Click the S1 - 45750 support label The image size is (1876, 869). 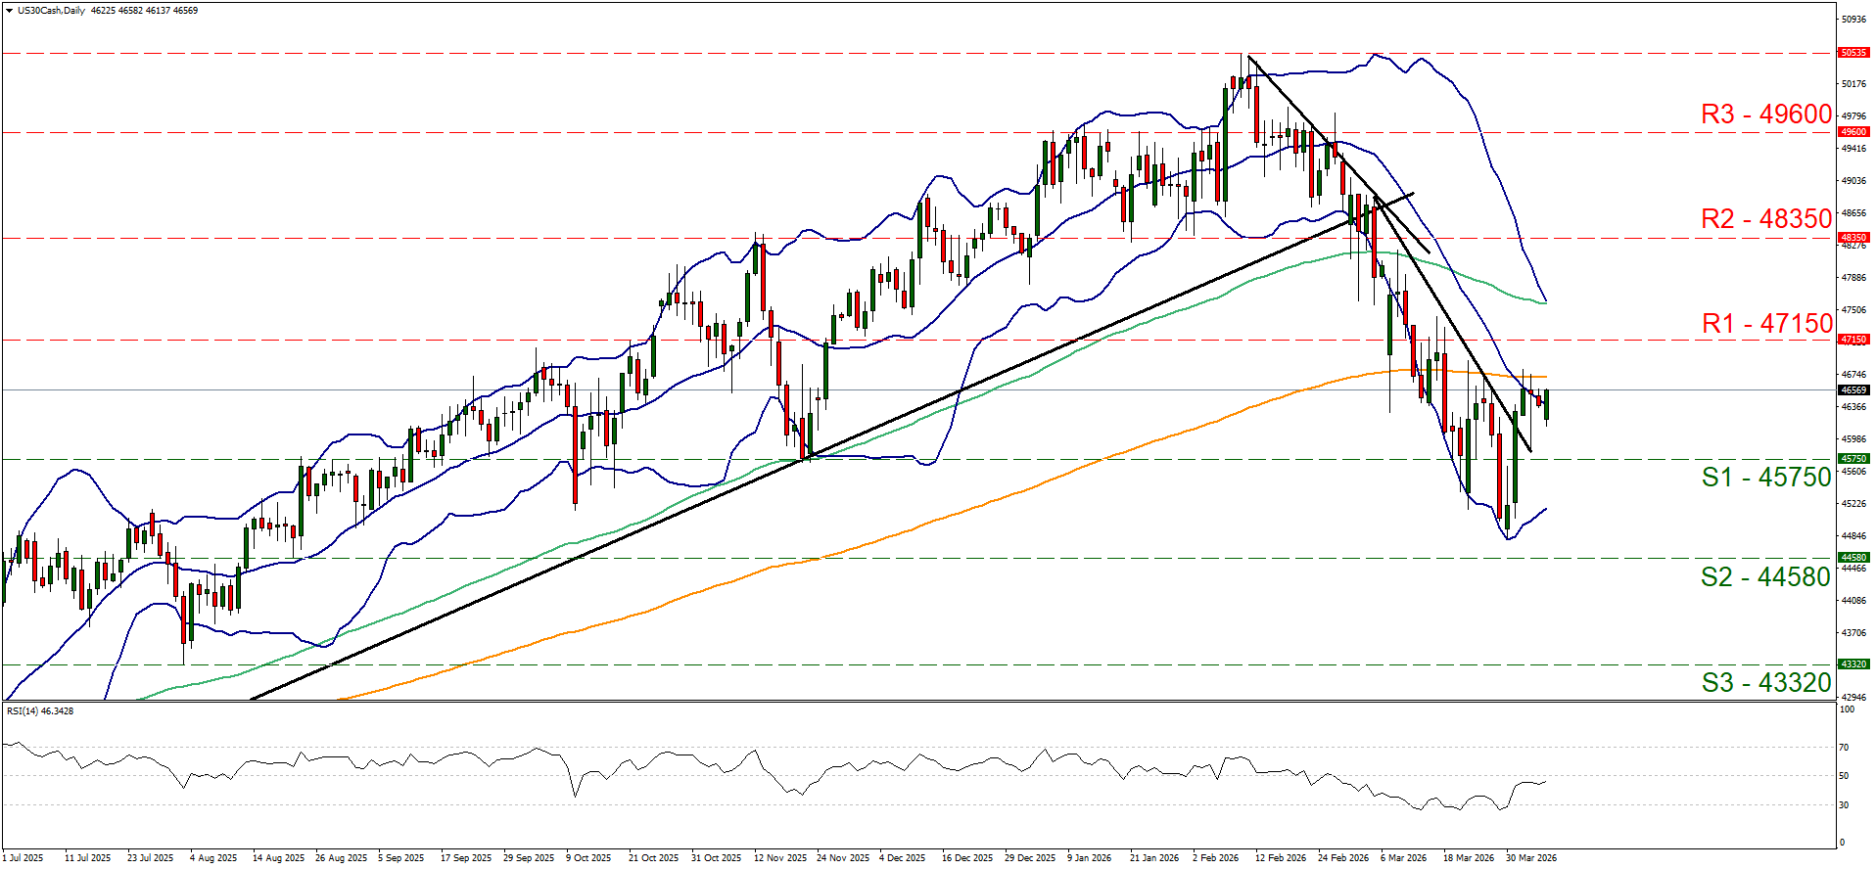click(1765, 478)
